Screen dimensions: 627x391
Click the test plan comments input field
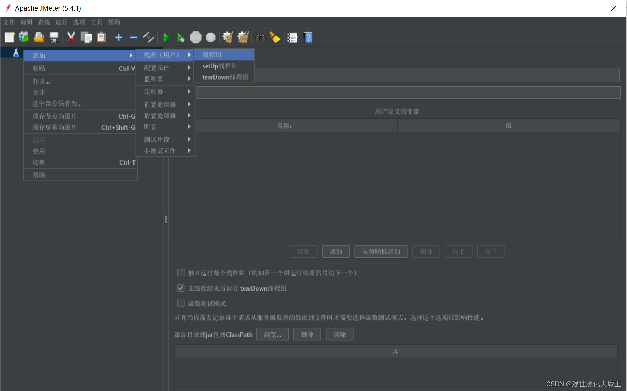coord(409,93)
